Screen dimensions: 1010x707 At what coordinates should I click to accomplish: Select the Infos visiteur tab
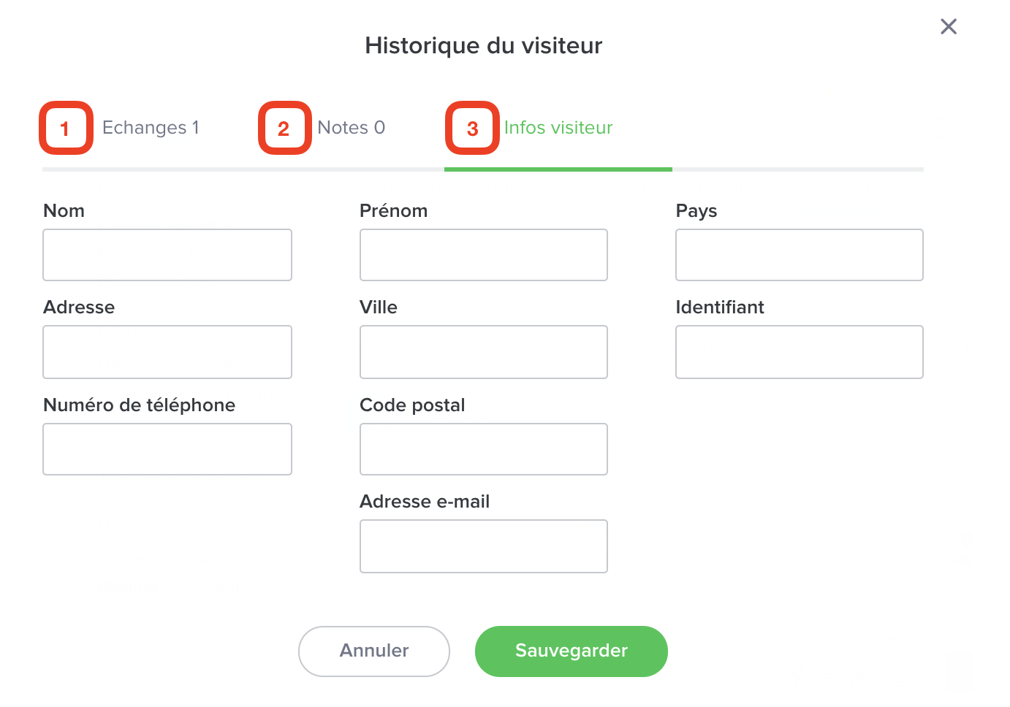coord(558,128)
